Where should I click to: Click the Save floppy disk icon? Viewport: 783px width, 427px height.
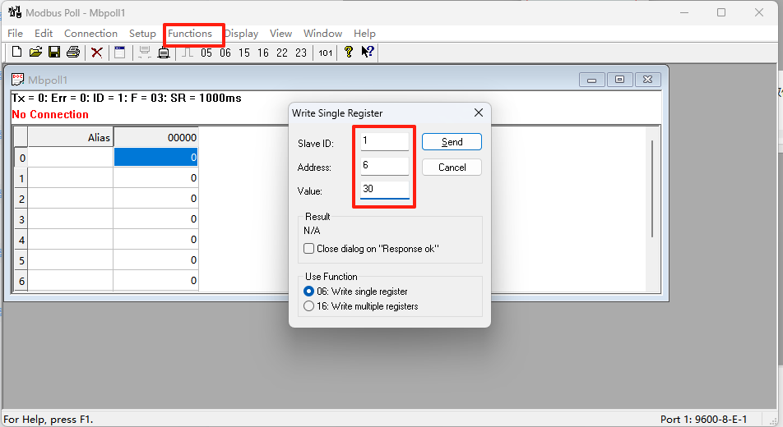pyautogui.click(x=54, y=53)
